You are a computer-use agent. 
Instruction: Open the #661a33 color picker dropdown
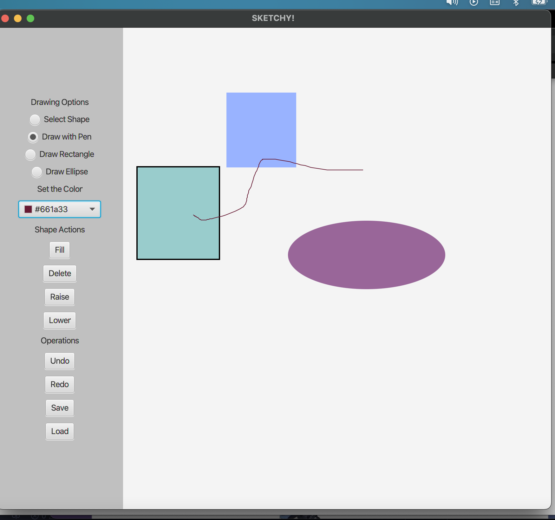pyautogui.click(x=60, y=209)
